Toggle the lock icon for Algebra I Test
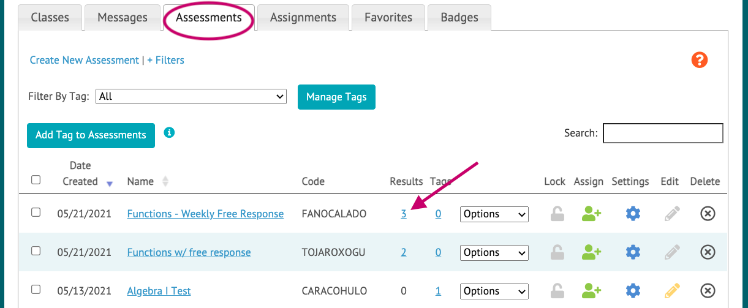 pos(556,290)
